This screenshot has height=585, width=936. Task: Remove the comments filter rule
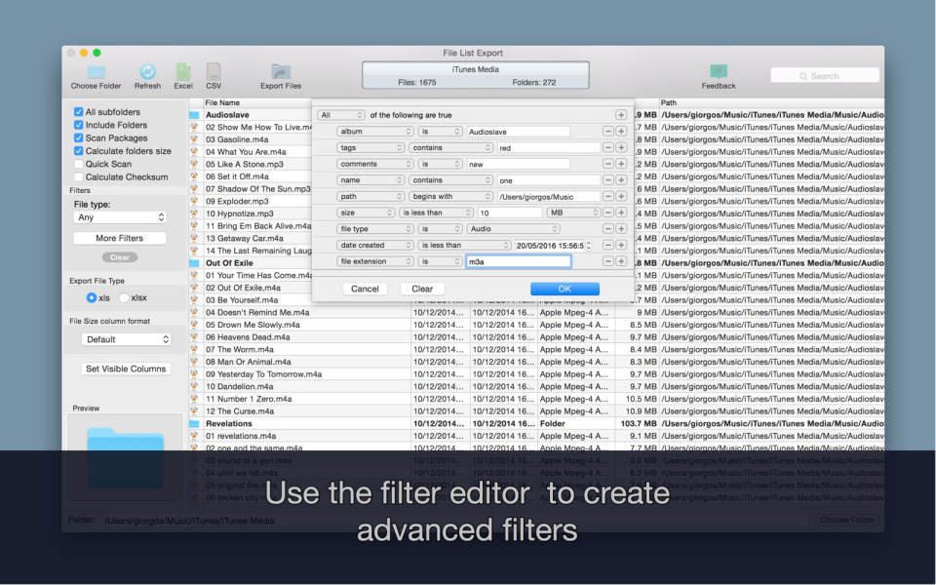point(607,164)
